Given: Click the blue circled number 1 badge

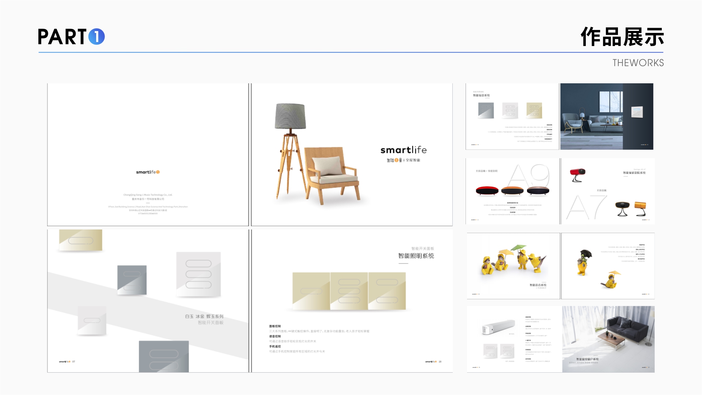Looking at the screenshot, I should (96, 37).
